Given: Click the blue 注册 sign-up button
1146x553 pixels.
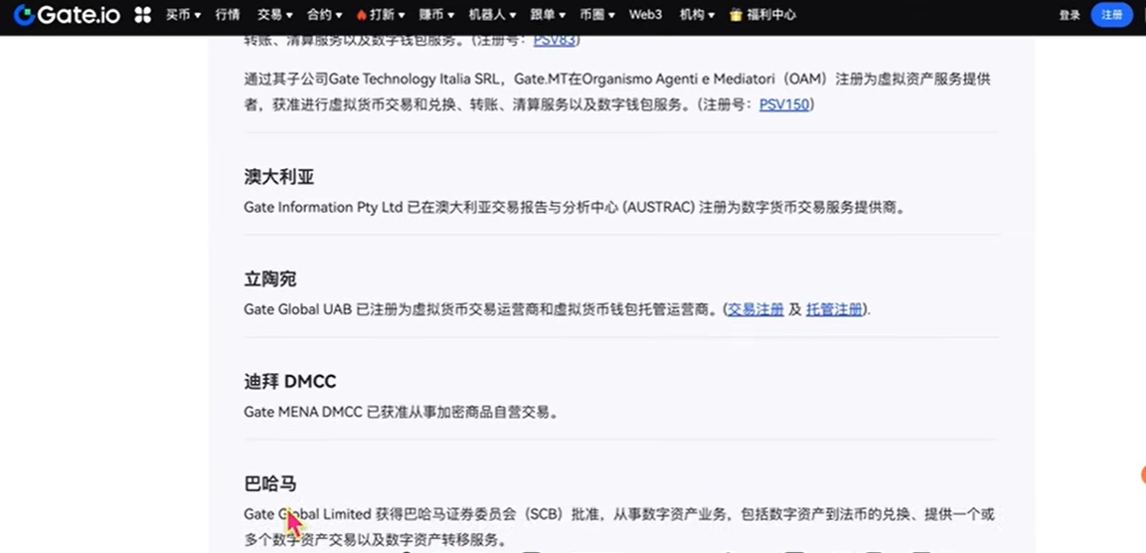Looking at the screenshot, I should pyautogui.click(x=1111, y=15).
